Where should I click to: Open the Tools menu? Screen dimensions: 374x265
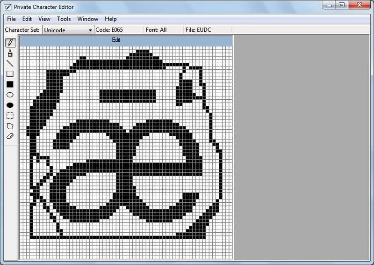tap(64, 19)
